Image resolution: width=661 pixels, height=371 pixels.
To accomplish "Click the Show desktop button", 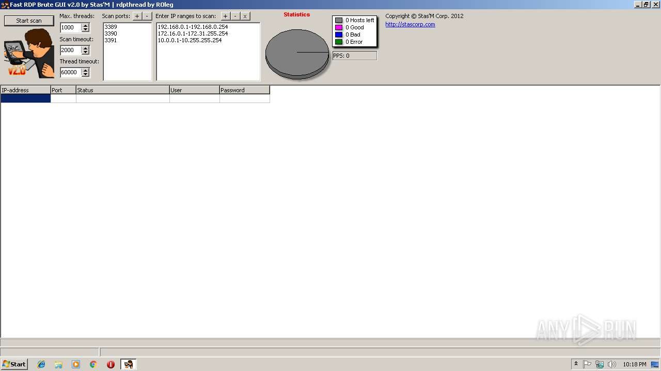I will [655, 364].
